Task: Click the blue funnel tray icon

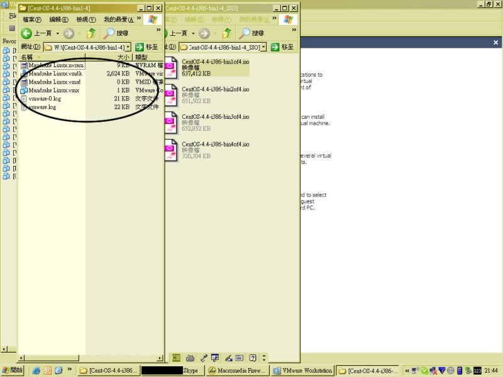Action: (442, 371)
